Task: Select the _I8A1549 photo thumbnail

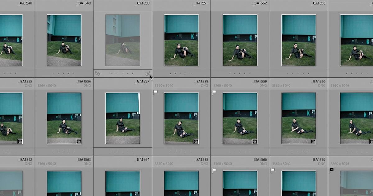Action: point(64,40)
